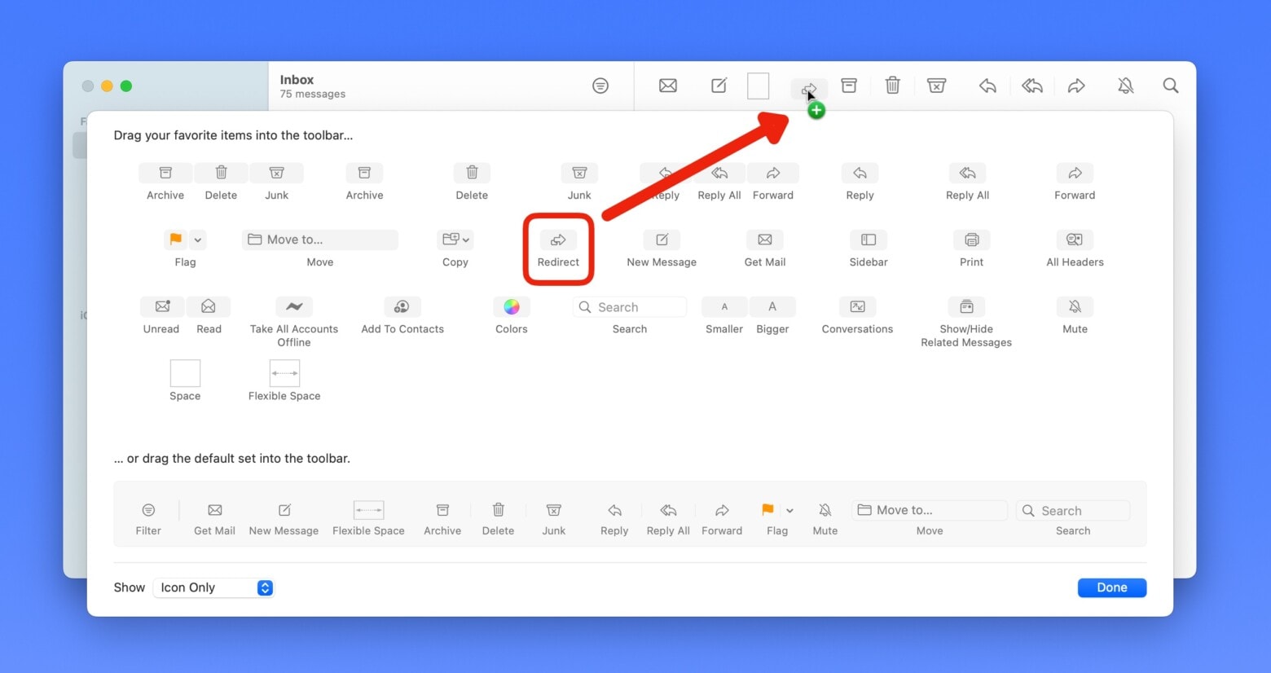Click the trash icon in the window toolbar

[893, 86]
